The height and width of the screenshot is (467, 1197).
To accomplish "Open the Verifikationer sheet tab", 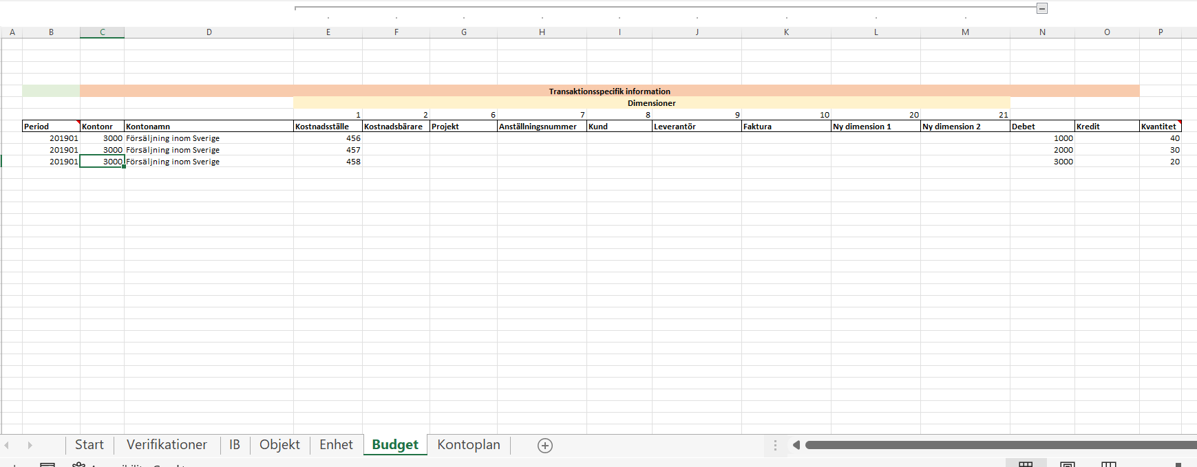I will [x=167, y=445].
